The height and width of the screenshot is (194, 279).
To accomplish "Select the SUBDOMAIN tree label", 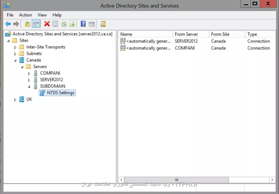I will click(53, 86).
